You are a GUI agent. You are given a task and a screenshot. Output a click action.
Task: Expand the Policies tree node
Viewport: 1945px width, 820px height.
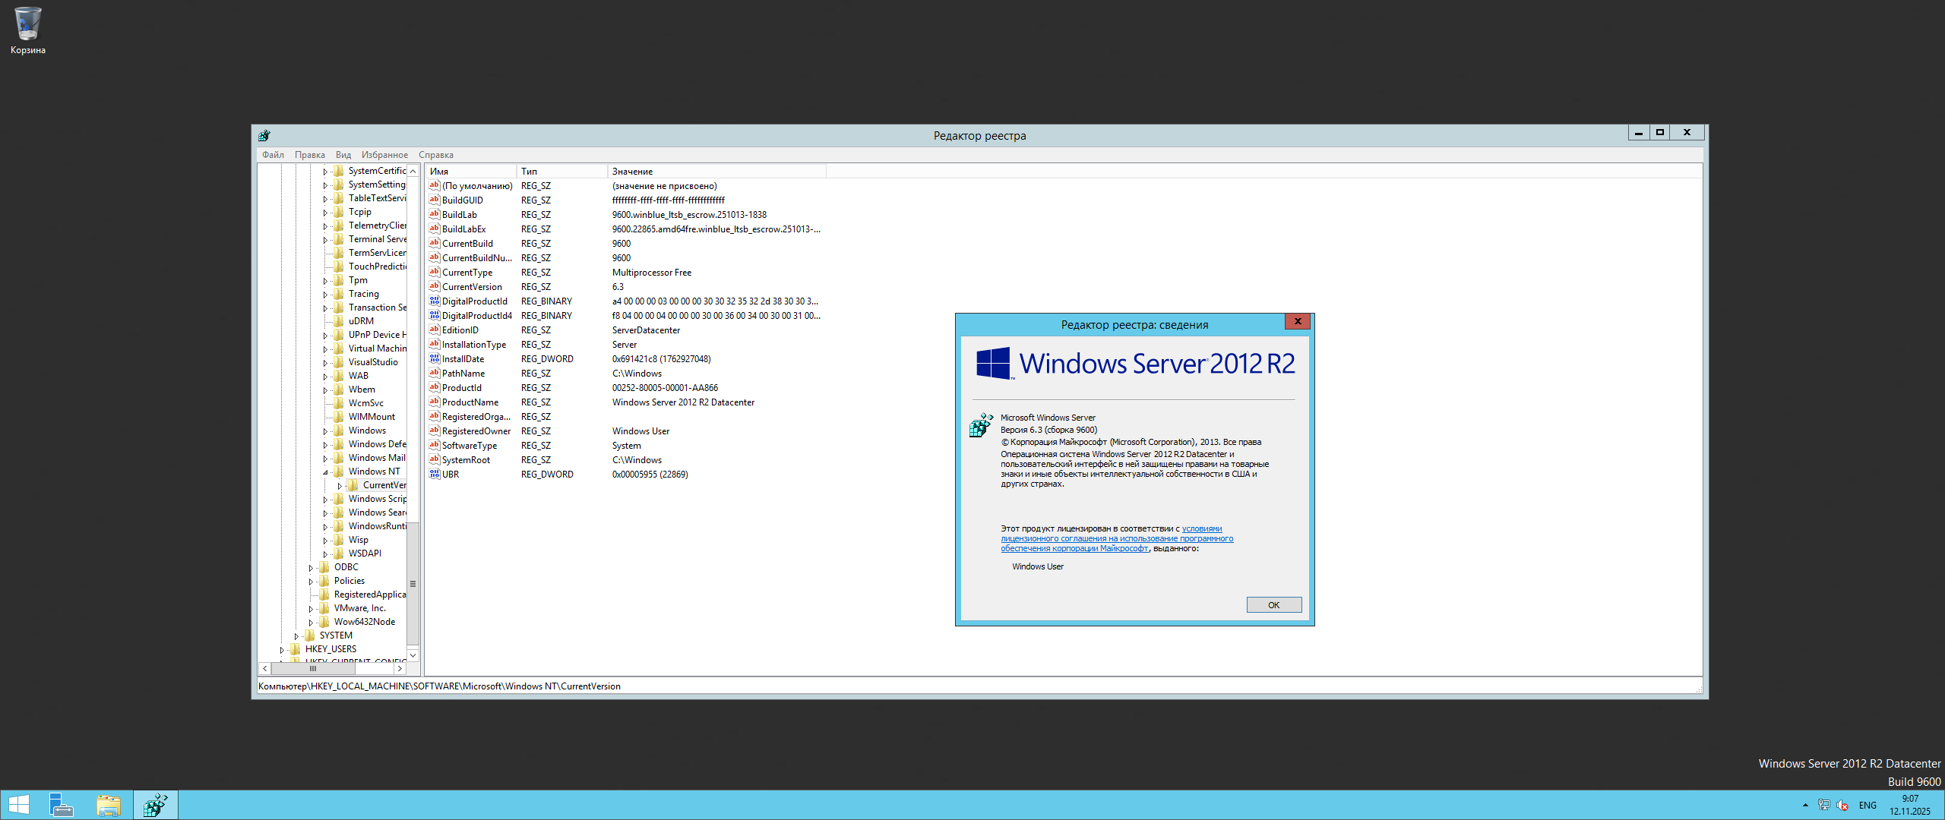pyautogui.click(x=311, y=582)
